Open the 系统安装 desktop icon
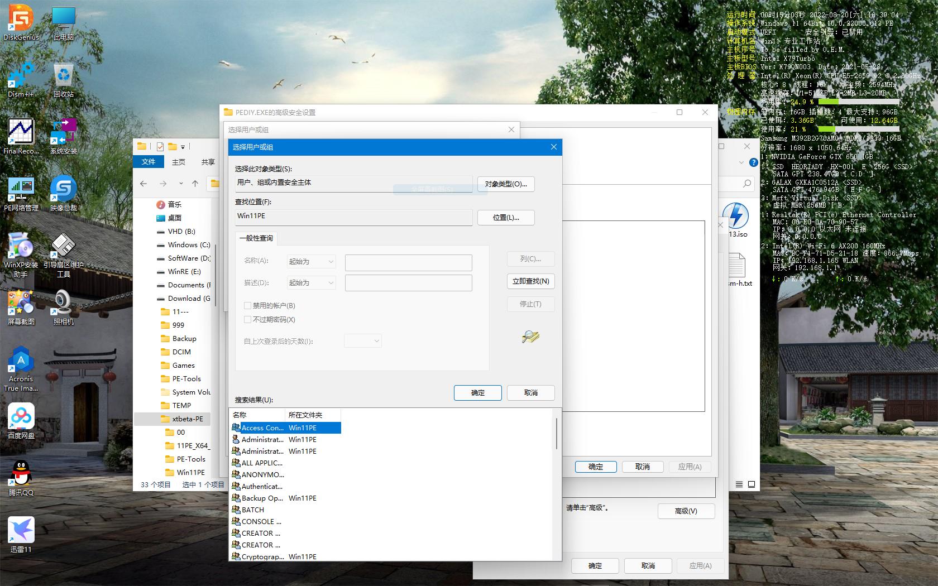The width and height of the screenshot is (938, 586). point(64,136)
